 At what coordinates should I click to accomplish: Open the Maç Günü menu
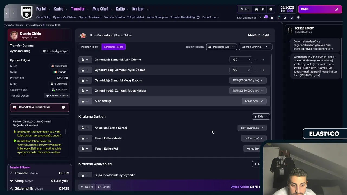(102, 9)
